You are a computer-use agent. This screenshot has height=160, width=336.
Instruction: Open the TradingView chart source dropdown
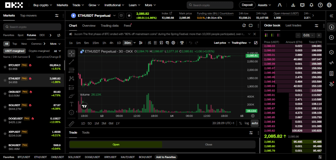[x=241, y=43]
